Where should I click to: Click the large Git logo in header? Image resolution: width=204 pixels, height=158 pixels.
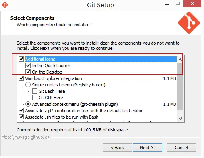(x=189, y=23)
